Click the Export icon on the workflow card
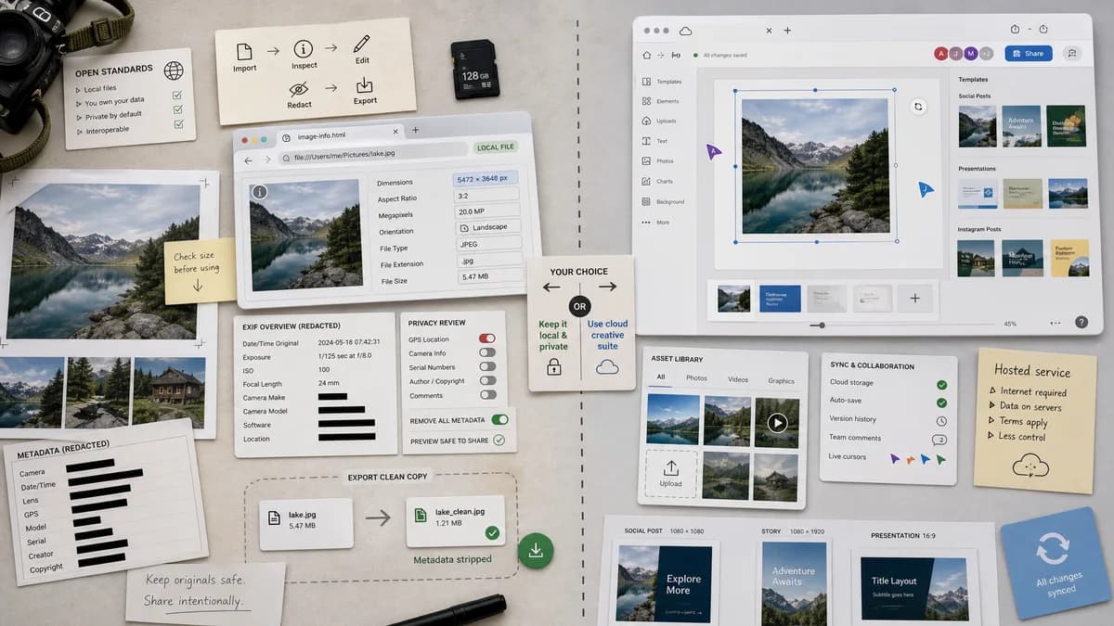Viewport: 1114px width, 626px height. coord(364,85)
